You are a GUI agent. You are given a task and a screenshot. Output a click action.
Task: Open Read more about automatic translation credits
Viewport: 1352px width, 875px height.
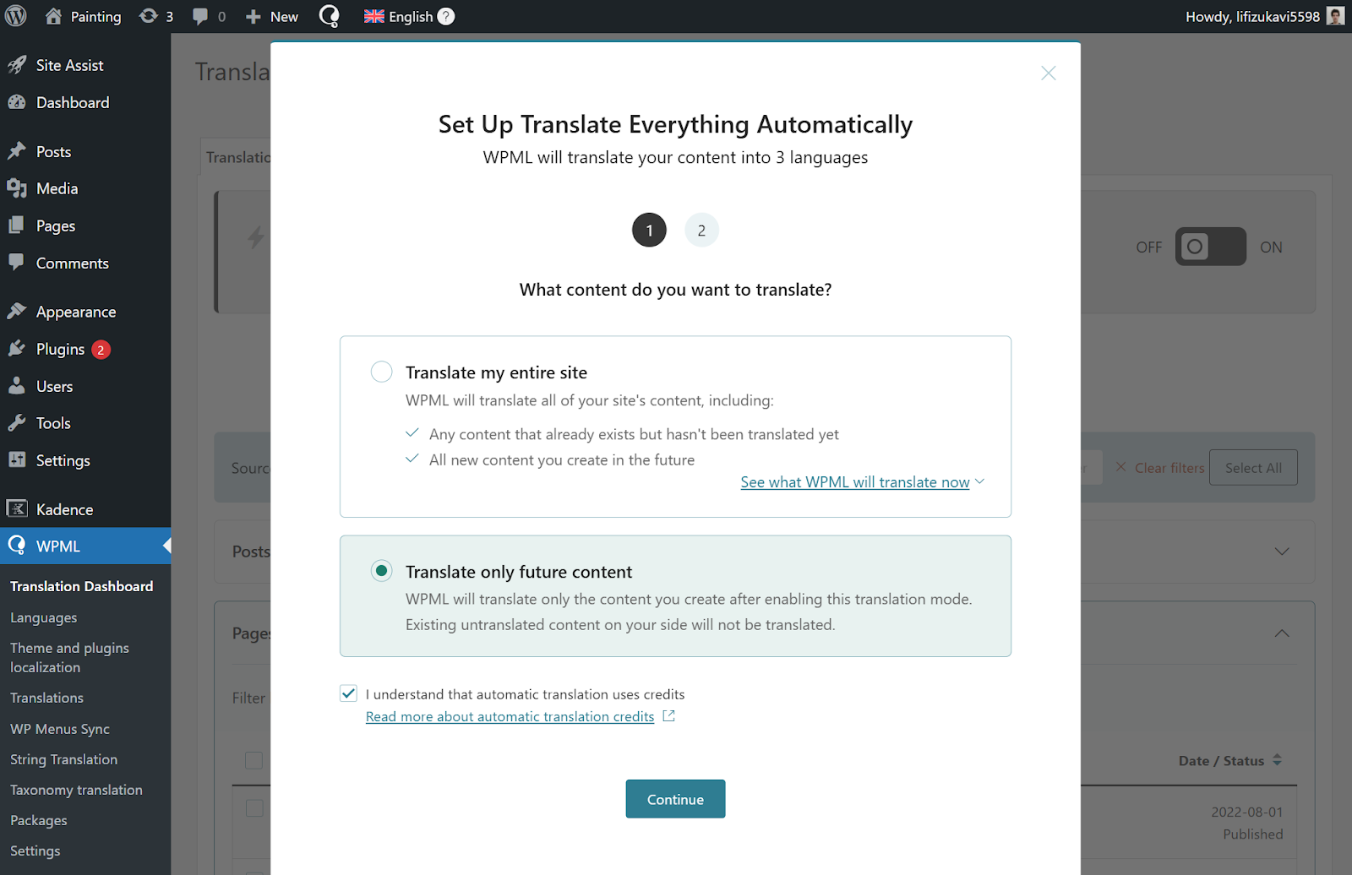tap(510, 716)
